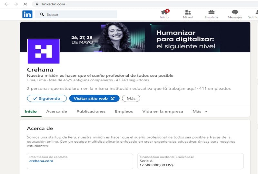Select Vida en la empresa tab
258x174 pixels.
pyautogui.click(x=163, y=111)
